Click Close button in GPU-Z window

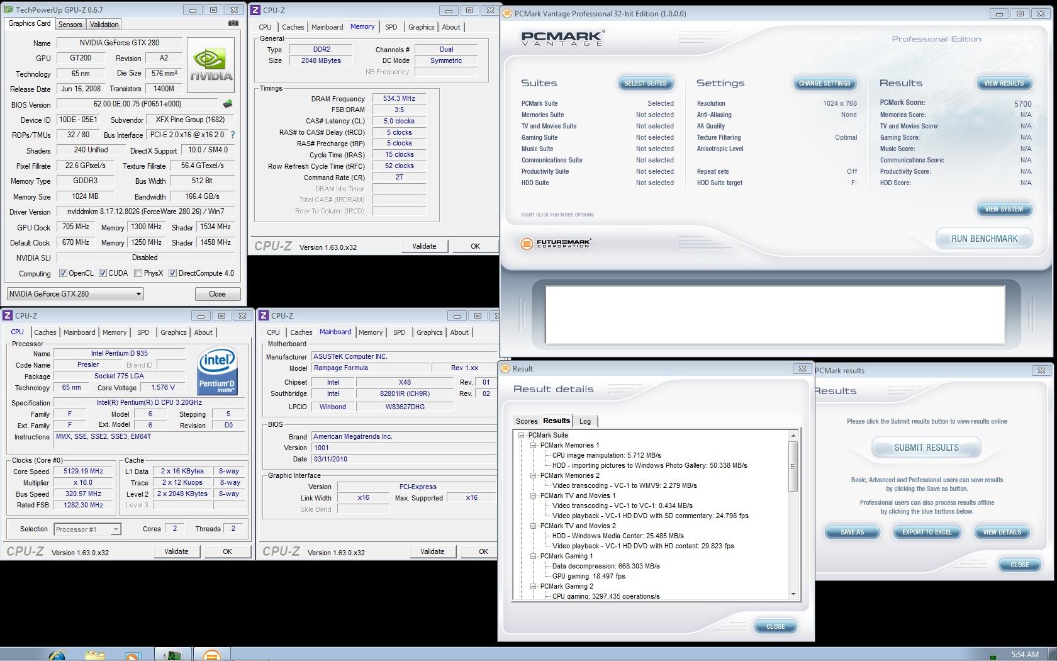217,294
